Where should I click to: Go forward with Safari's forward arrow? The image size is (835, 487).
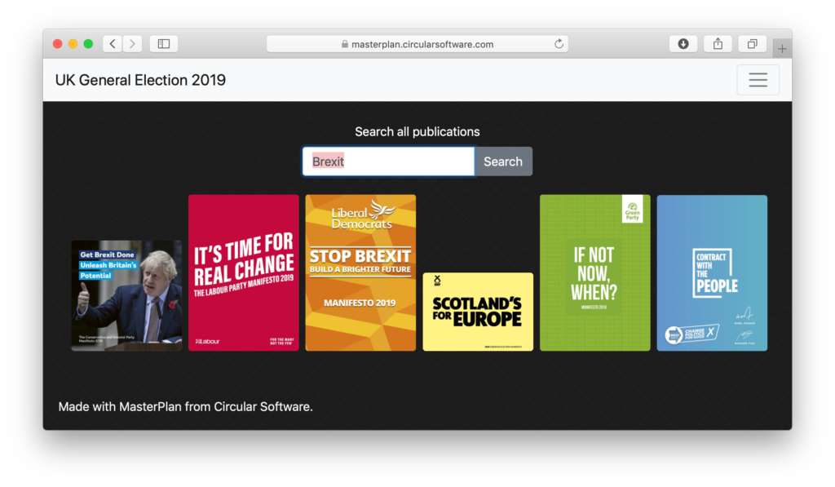pyautogui.click(x=133, y=44)
